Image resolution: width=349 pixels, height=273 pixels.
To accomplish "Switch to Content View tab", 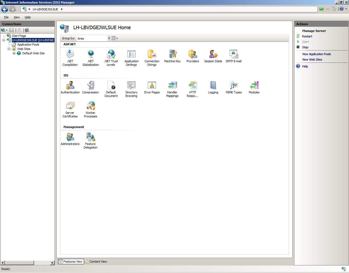I will (96, 262).
